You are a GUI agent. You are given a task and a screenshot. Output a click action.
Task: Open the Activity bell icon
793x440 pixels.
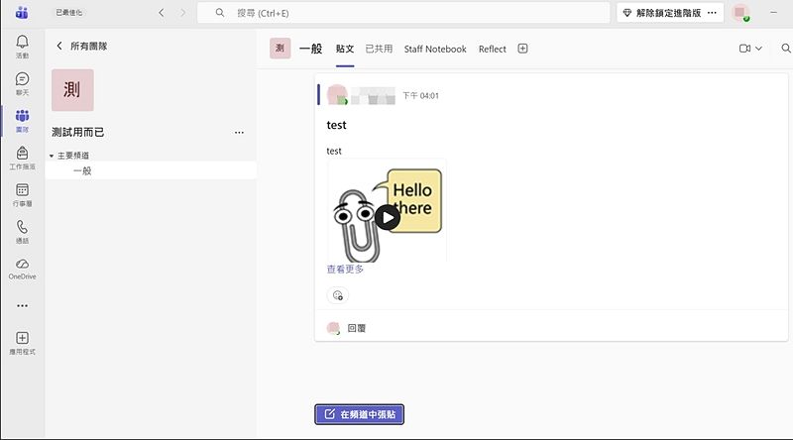(22, 46)
